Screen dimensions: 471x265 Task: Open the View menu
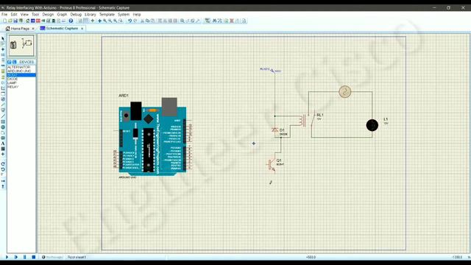tap(24, 15)
